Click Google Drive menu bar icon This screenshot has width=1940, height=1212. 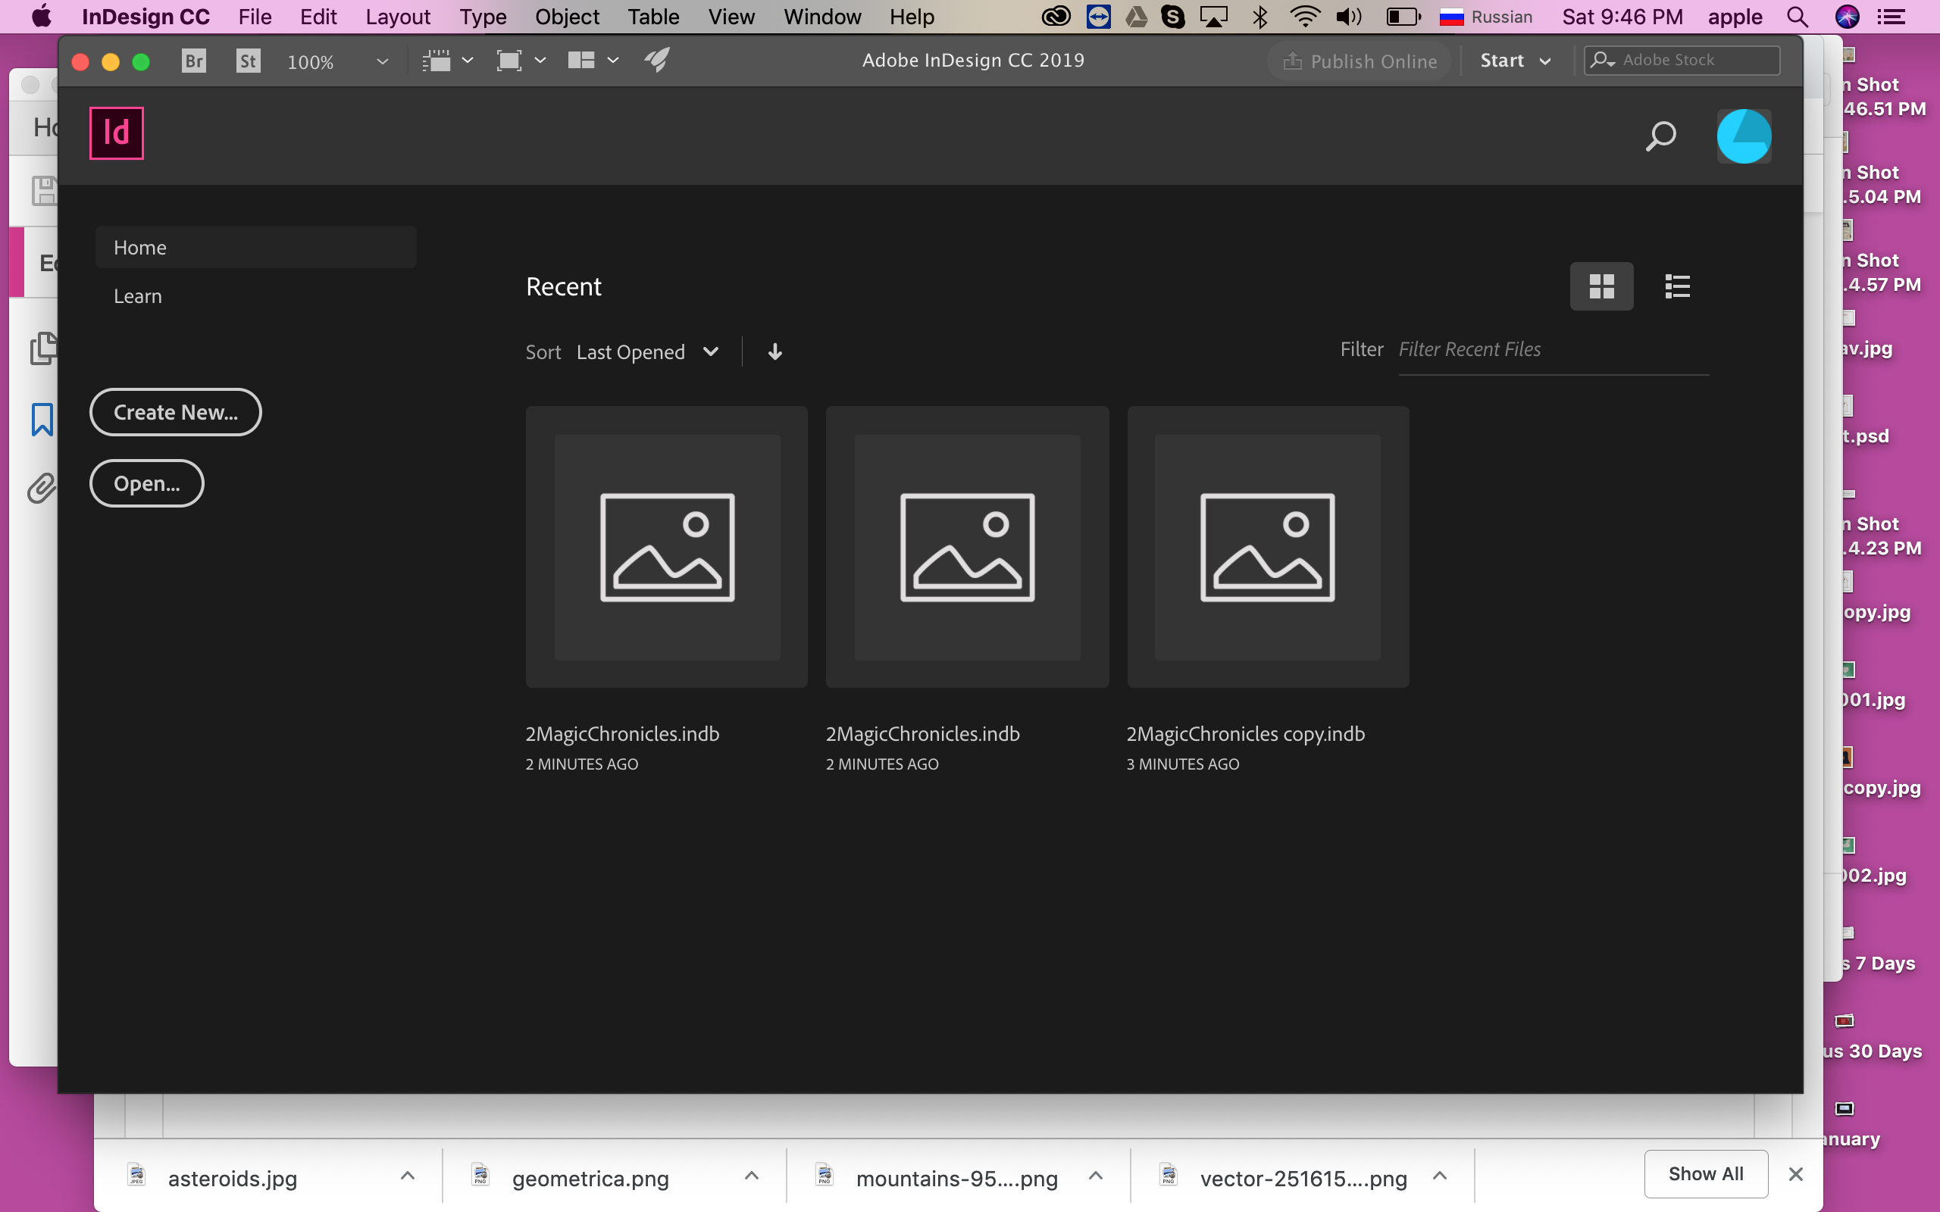click(x=1136, y=17)
